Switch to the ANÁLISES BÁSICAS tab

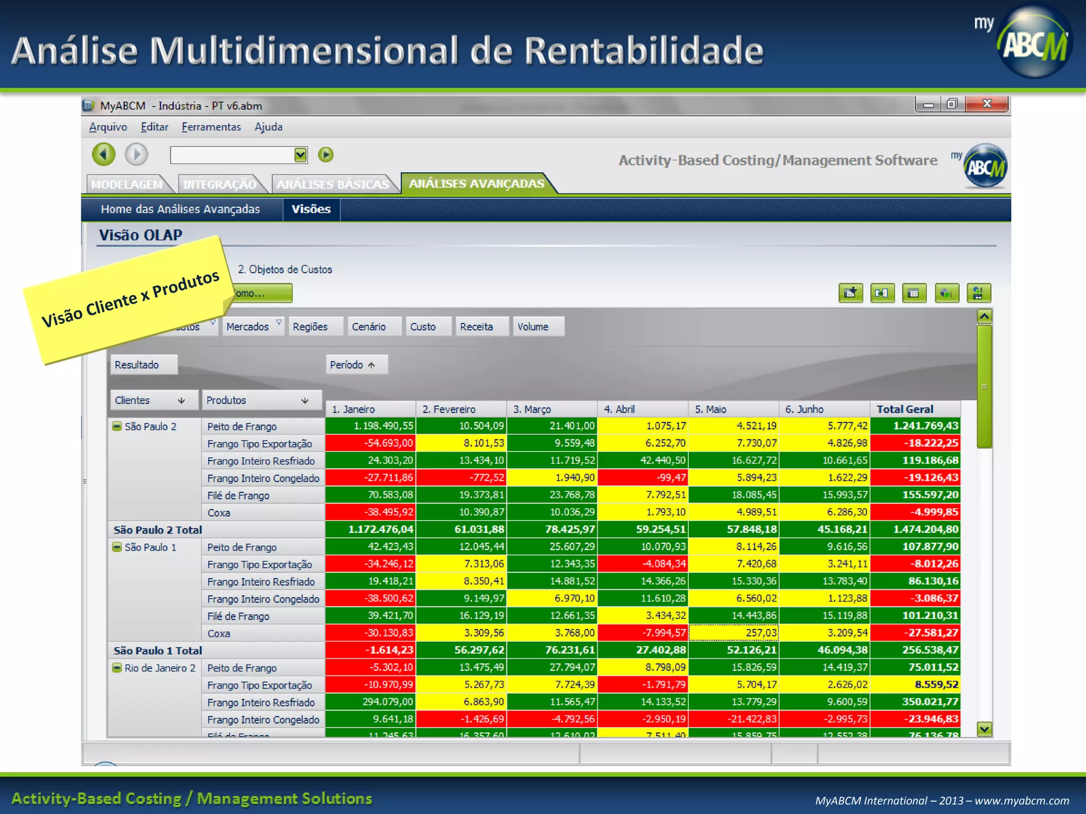333,184
